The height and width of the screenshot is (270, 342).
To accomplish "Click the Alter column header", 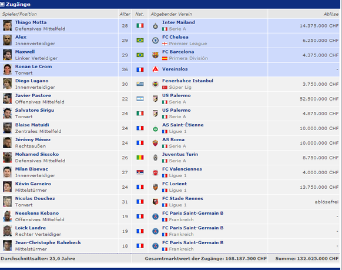I will pyautogui.click(x=125, y=14).
